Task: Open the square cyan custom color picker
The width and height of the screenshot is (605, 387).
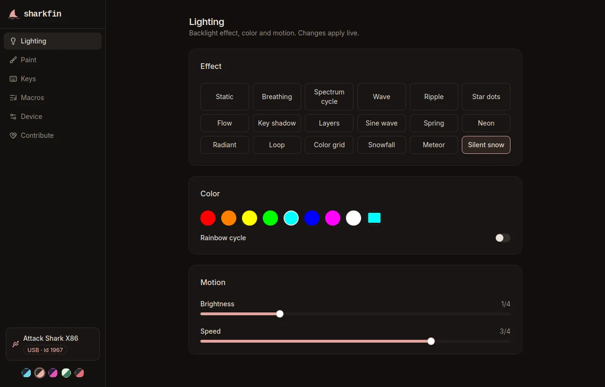Action: pos(374,218)
